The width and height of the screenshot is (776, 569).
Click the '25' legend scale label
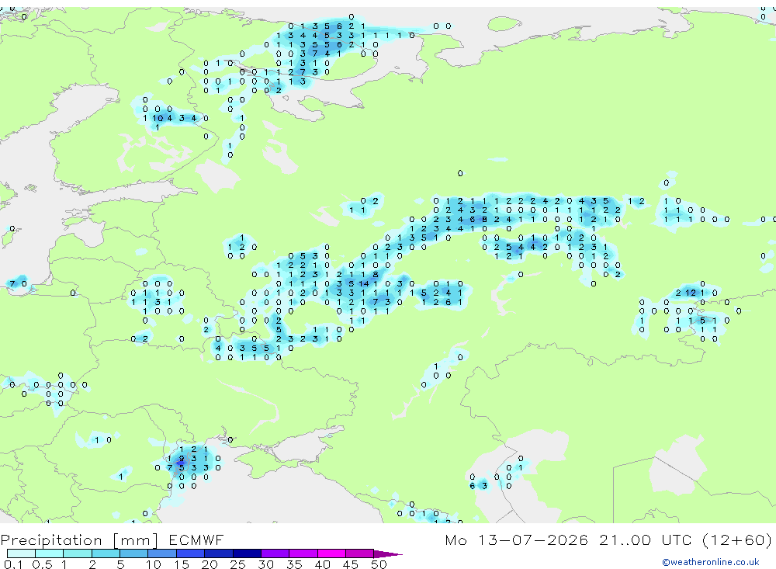237,564
